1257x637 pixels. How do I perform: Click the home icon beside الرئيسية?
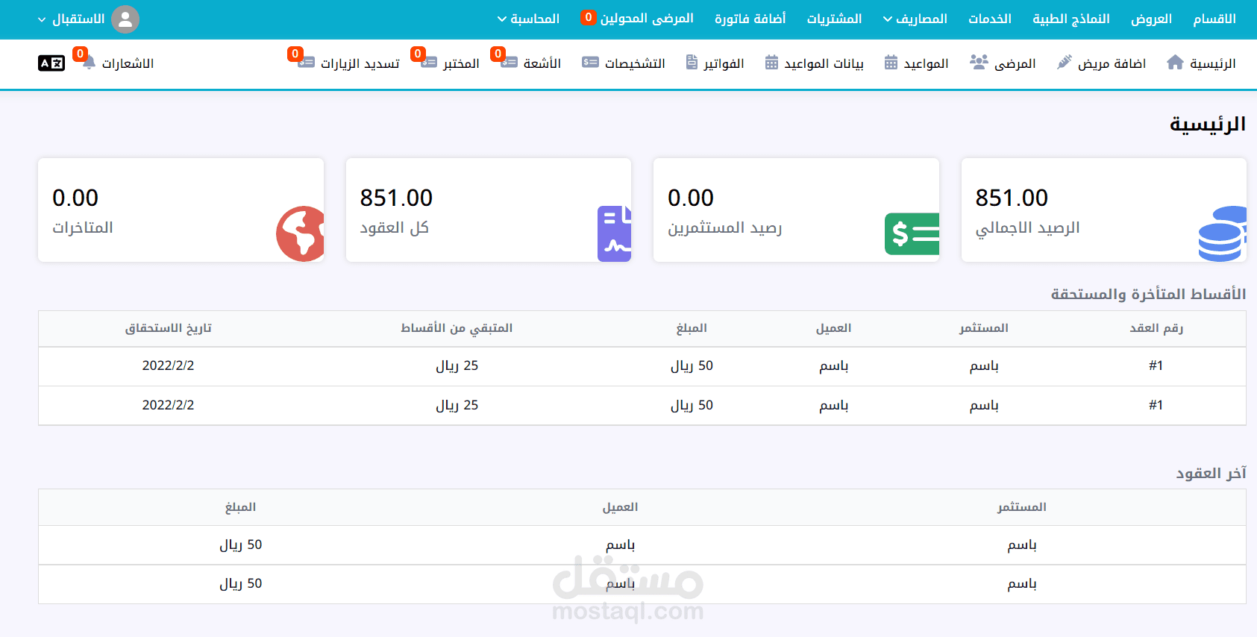[1175, 63]
